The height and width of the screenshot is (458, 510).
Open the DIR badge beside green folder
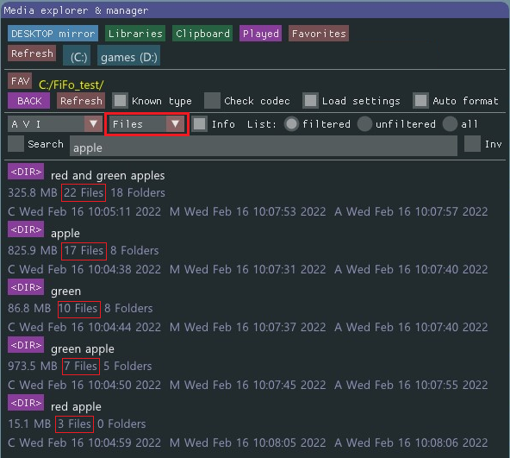point(26,287)
